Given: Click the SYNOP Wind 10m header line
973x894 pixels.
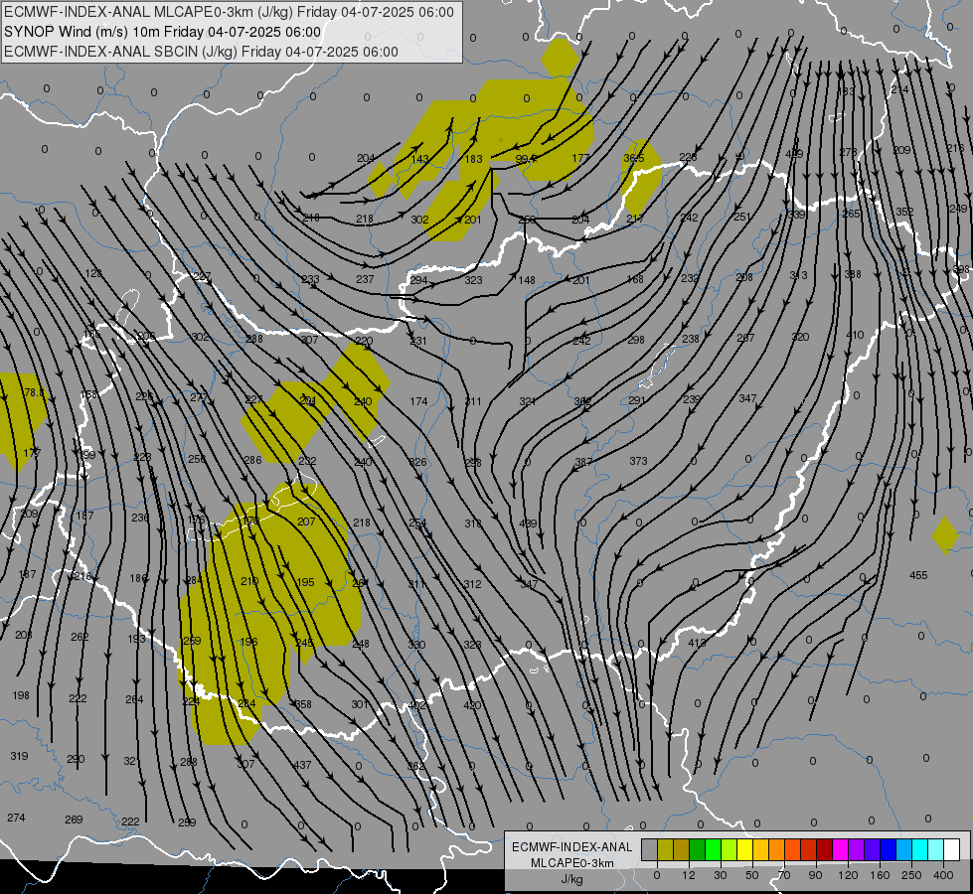Looking at the screenshot, I should (x=163, y=32).
